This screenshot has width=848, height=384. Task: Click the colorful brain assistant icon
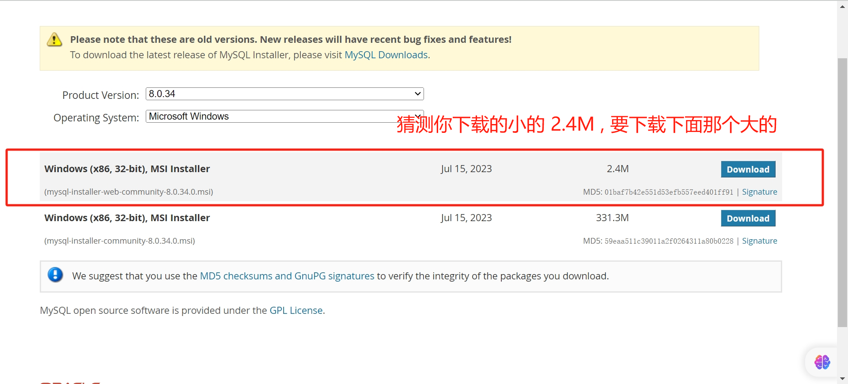coord(822,362)
